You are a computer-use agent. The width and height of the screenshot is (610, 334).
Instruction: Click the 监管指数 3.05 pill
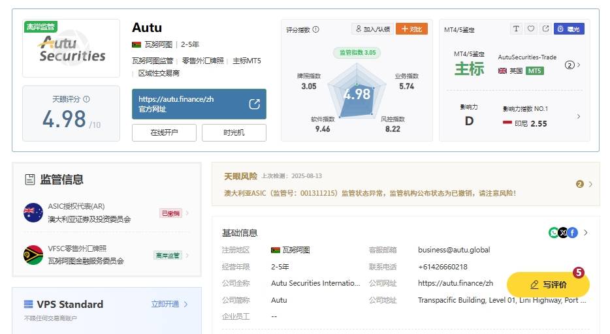coord(357,52)
